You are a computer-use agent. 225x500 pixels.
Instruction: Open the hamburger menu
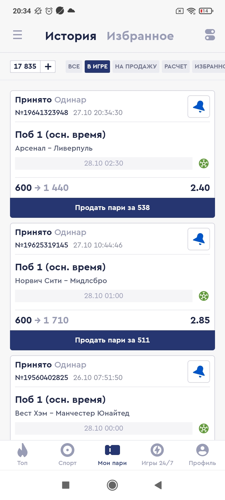(17, 35)
